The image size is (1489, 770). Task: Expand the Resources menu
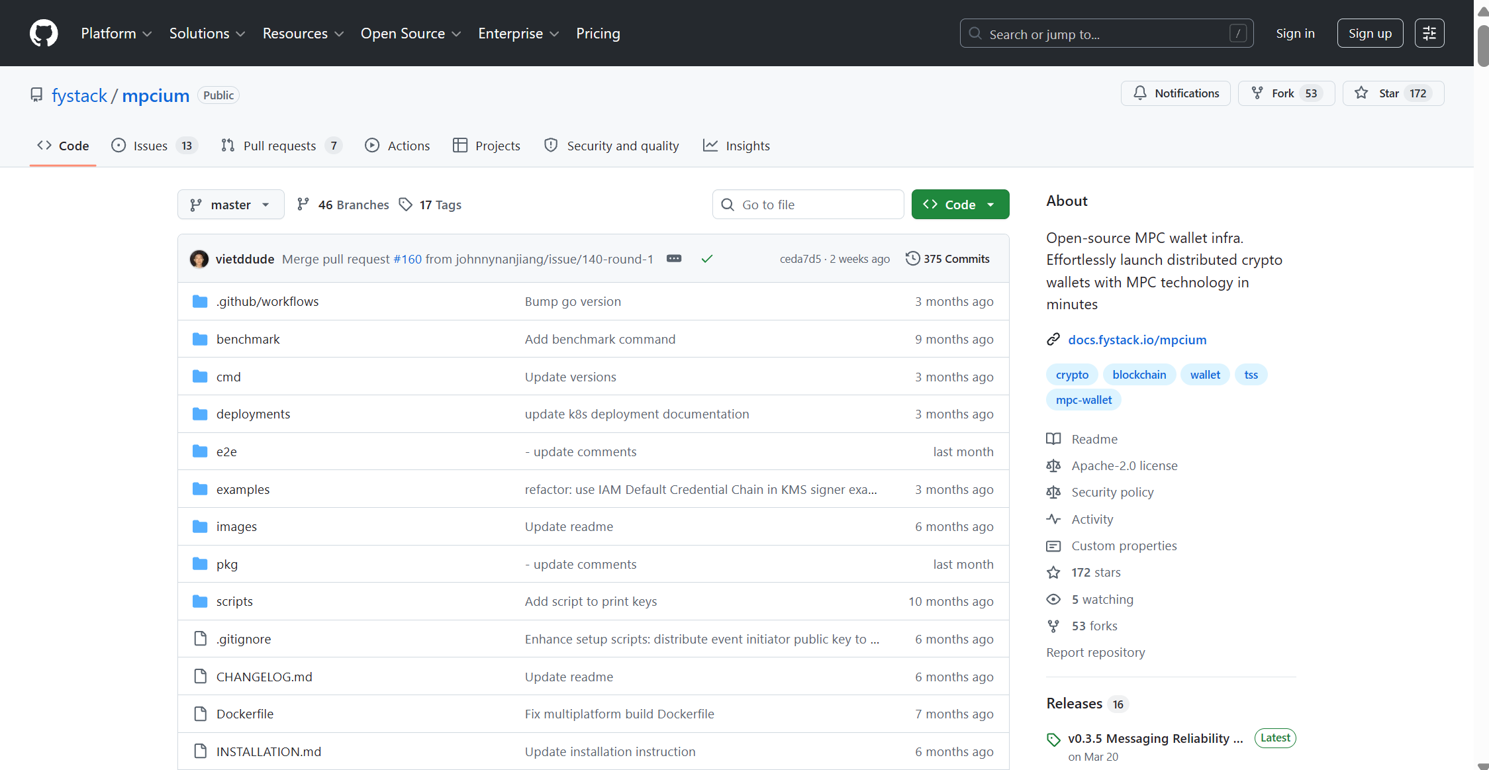(303, 33)
